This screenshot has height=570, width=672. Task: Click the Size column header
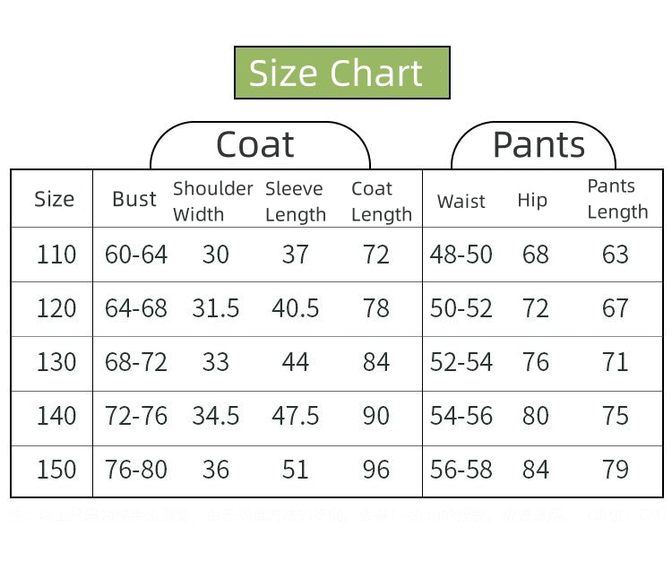tap(55, 199)
